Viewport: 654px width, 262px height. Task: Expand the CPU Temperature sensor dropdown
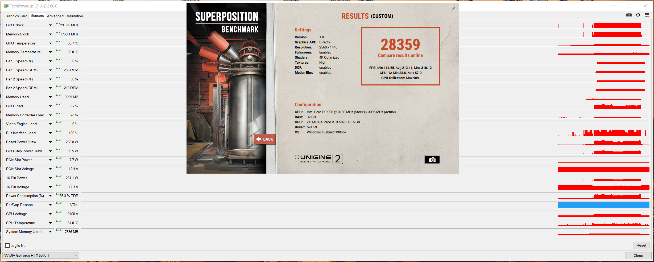click(x=50, y=223)
